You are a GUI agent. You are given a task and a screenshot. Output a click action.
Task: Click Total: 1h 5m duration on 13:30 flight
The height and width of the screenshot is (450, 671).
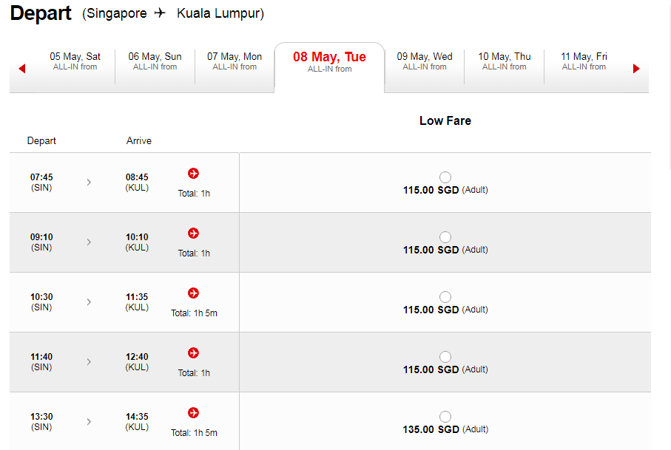point(194,432)
